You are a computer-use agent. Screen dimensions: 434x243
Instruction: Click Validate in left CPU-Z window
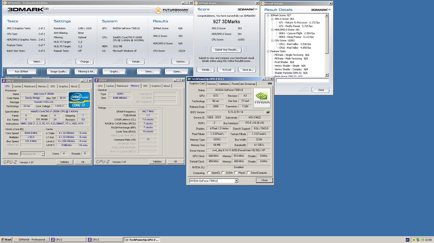(64, 162)
